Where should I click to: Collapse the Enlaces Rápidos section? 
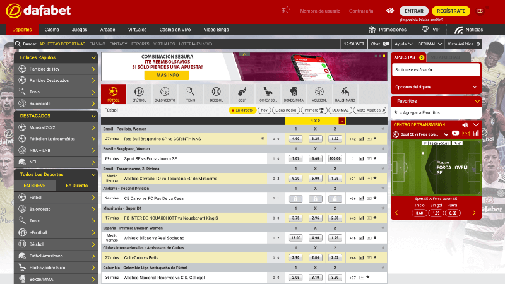click(93, 57)
